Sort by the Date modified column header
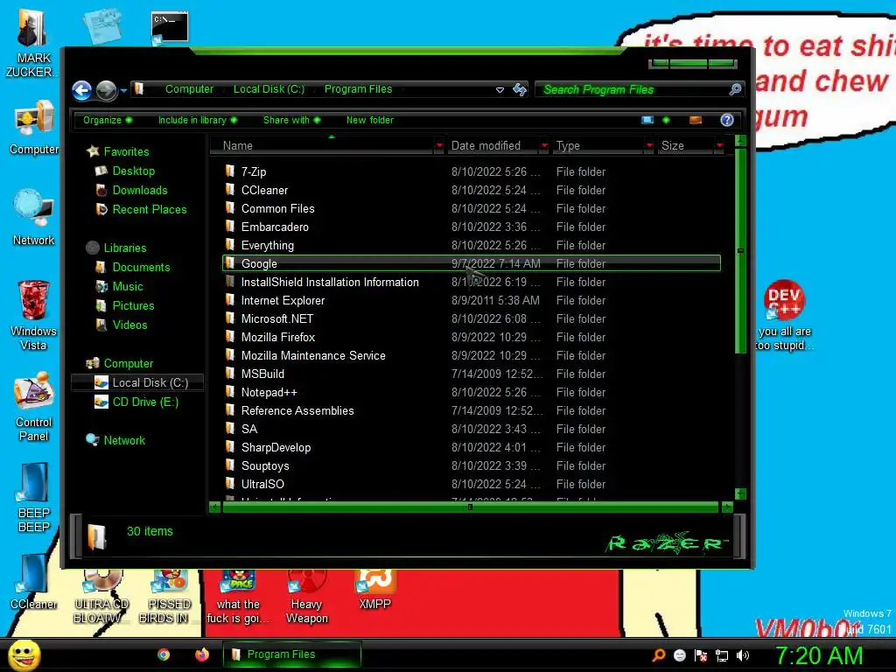The image size is (896, 672). pyautogui.click(x=493, y=146)
